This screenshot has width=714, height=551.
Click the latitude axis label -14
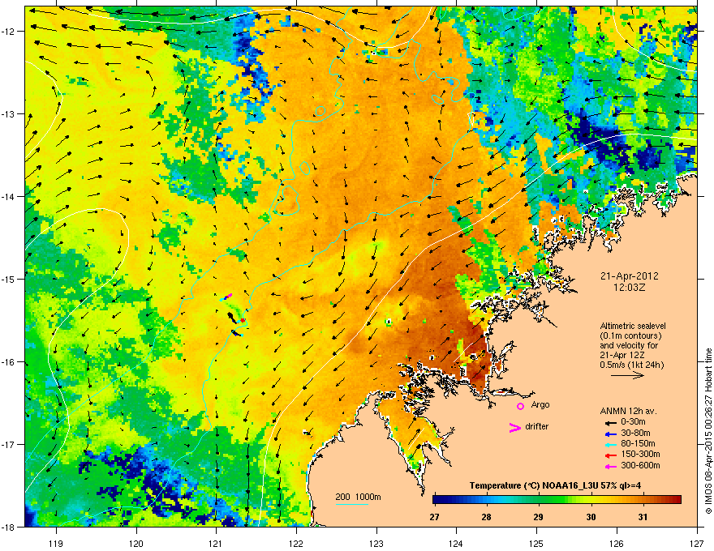coord(8,197)
